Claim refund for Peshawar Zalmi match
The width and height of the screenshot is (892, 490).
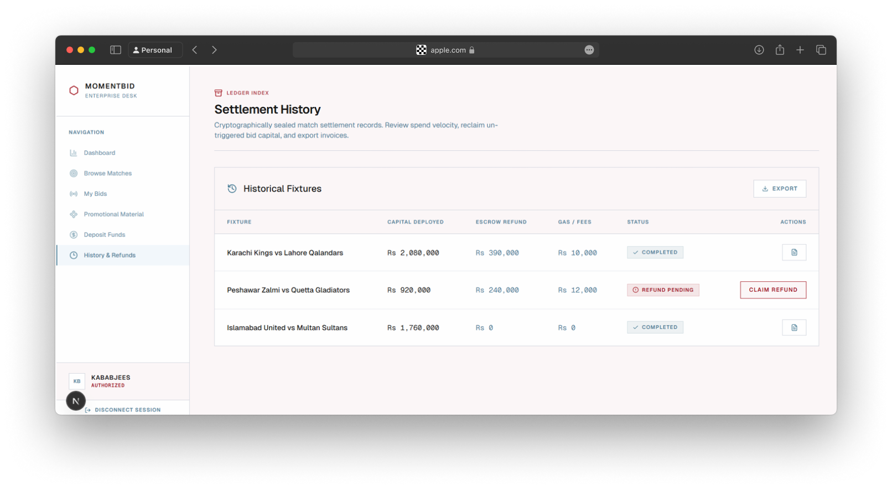(x=773, y=290)
